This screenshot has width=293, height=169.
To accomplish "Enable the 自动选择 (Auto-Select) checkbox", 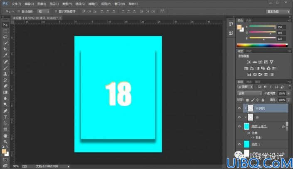I will pos(19,12).
